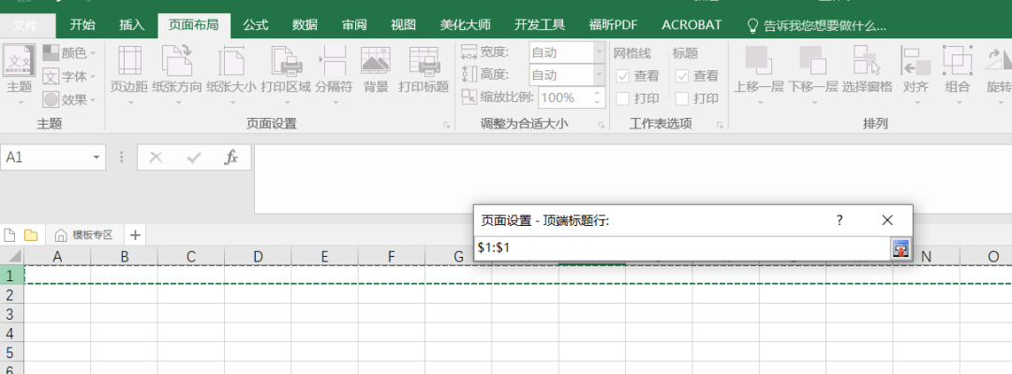
Task: Open the 模板专区 tab
Action: tap(84, 234)
